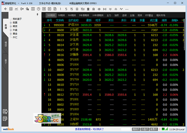Screen dimensions: 187x133
Task: Click the 外盘户 account button
Action: click(x=145, y=129)
